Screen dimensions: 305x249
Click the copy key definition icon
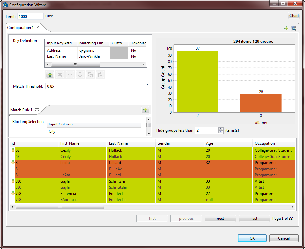90,75
